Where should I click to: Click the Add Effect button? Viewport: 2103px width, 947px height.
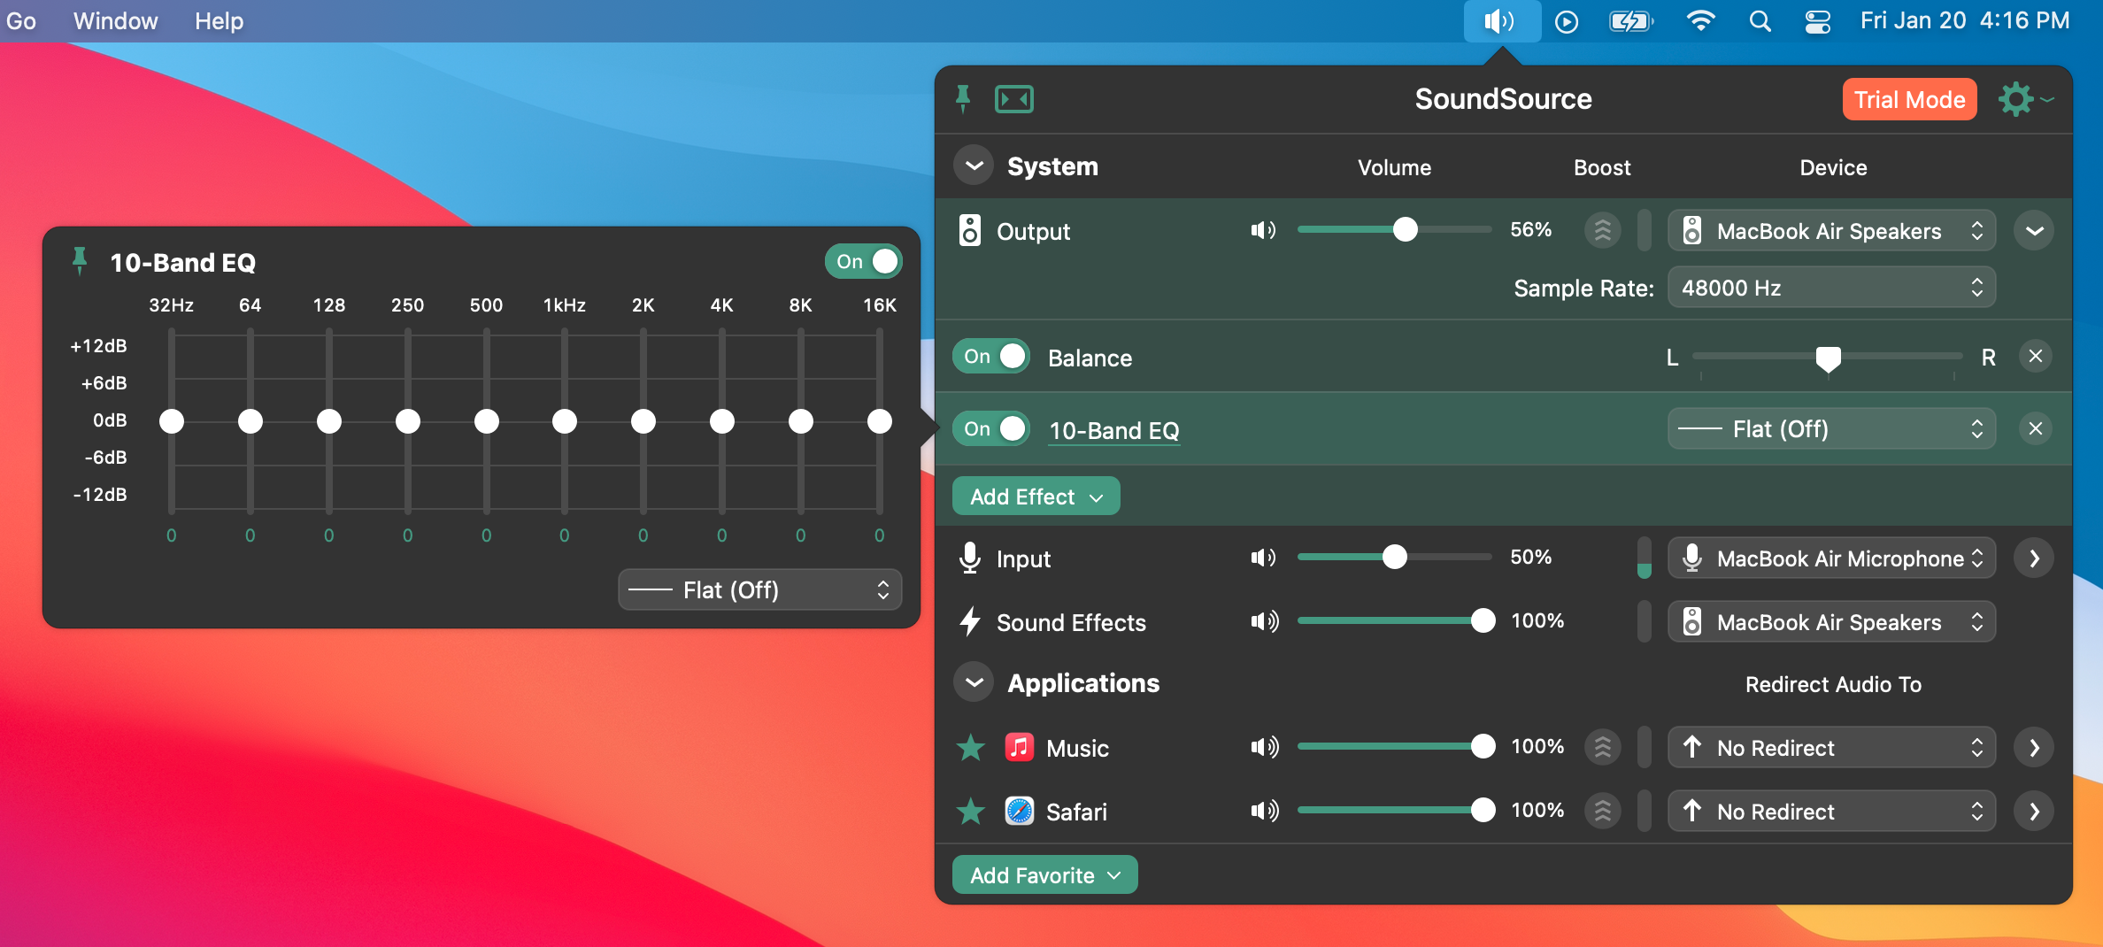pyautogui.click(x=1036, y=496)
